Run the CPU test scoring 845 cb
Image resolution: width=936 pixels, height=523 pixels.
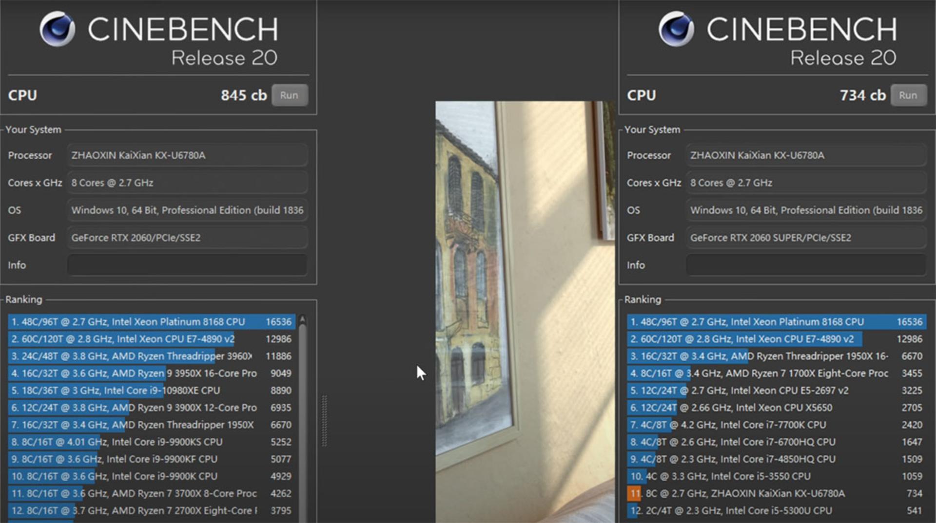tap(289, 95)
